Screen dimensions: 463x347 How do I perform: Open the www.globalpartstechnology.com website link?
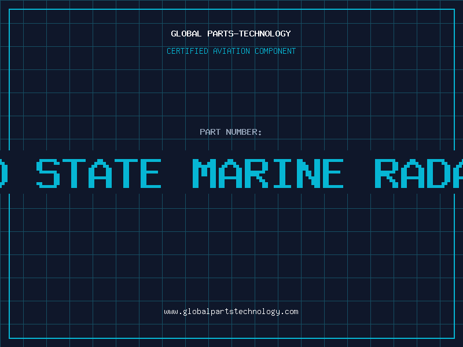[x=231, y=312]
